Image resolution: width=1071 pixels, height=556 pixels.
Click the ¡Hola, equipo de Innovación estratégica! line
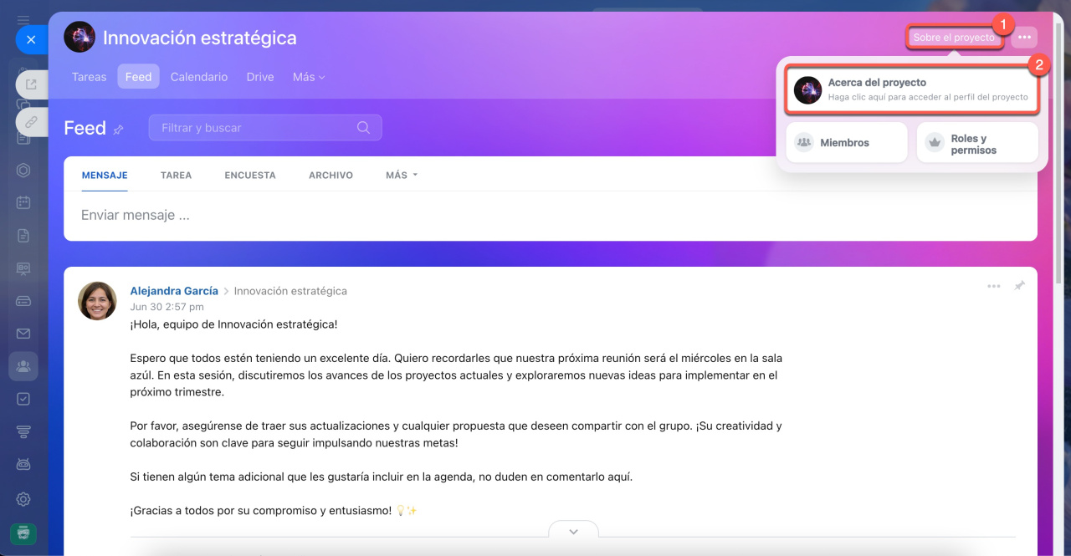click(233, 324)
